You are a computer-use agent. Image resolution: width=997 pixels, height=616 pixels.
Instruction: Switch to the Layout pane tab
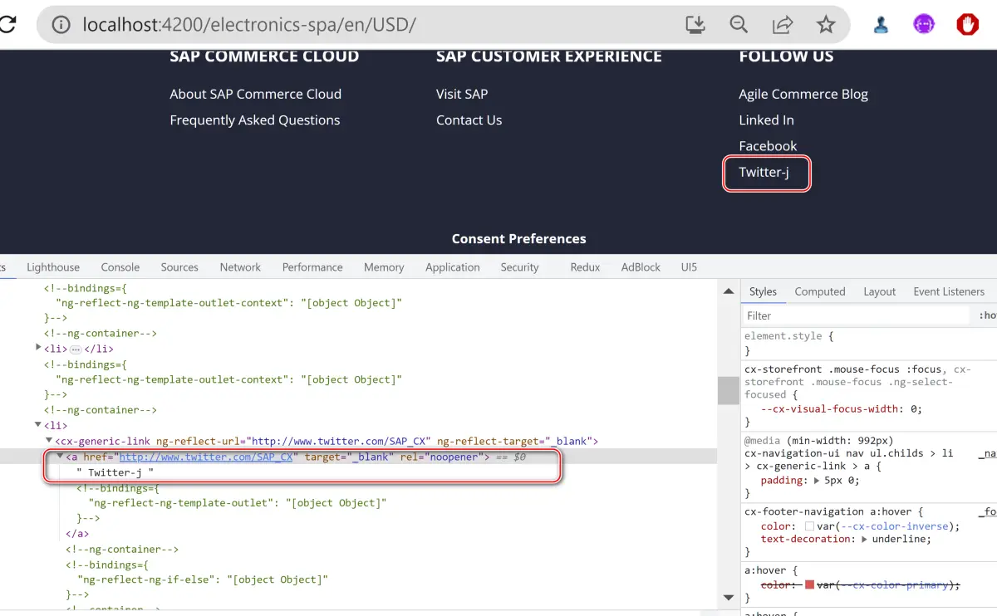(x=879, y=291)
